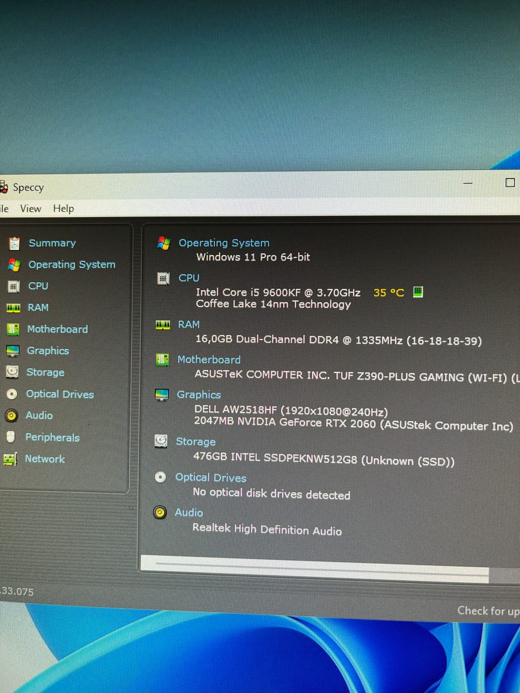Click the green temperature indicator icon next to 35 °C
The image size is (520, 693).
418,292
